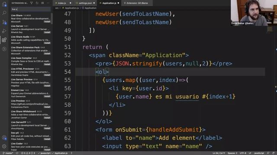
Task: Clear extensions search results icon
Action: [x=42, y=3]
